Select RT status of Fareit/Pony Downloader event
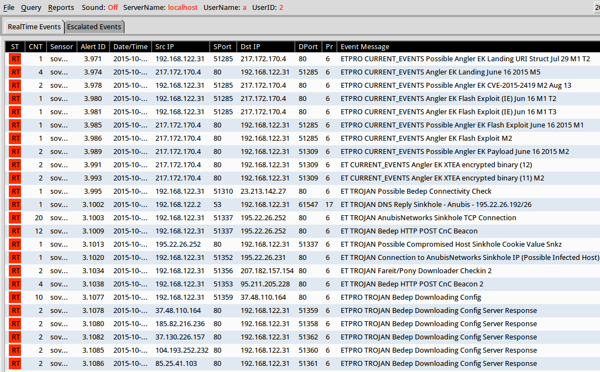600x372 pixels. coord(15,270)
